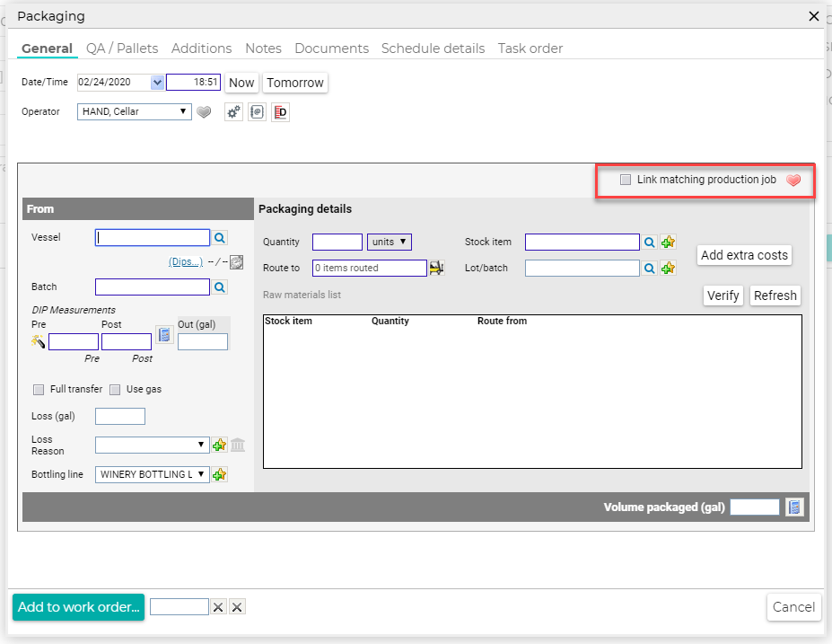Click the first X icon near work order field
The height and width of the screenshot is (644, 832).
[218, 607]
